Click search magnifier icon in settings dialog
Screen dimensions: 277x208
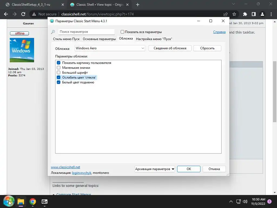(53, 32)
